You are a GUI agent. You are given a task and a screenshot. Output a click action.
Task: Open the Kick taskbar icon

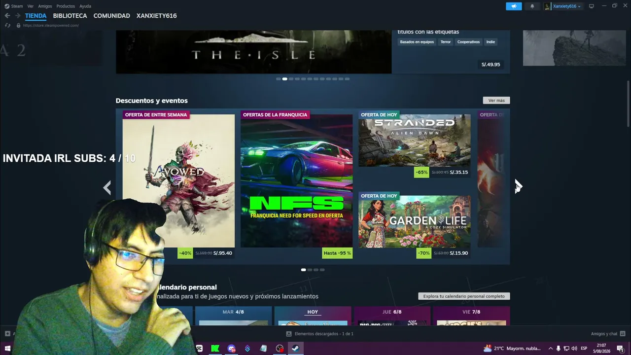(x=215, y=349)
